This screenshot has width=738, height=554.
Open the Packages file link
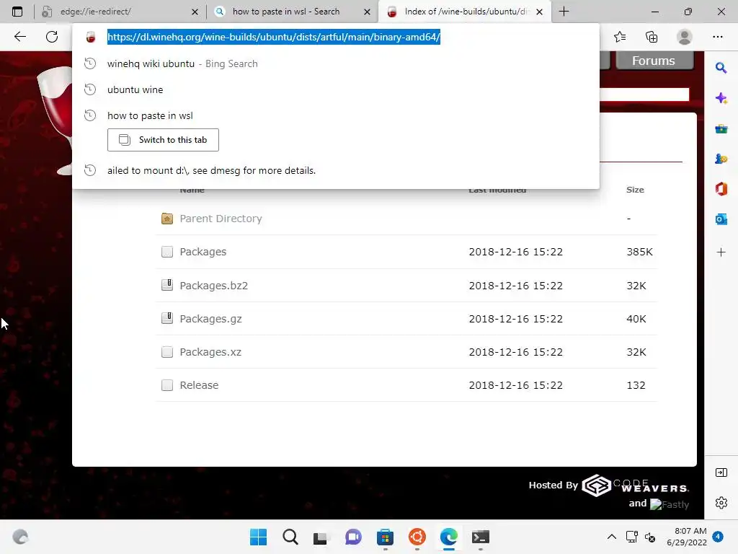coord(203,252)
